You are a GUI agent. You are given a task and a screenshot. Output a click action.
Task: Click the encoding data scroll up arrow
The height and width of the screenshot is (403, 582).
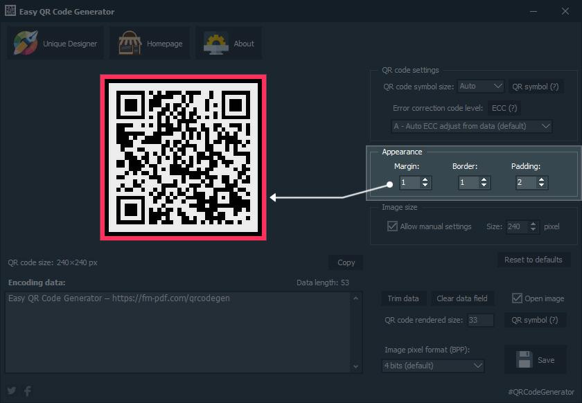(x=355, y=298)
